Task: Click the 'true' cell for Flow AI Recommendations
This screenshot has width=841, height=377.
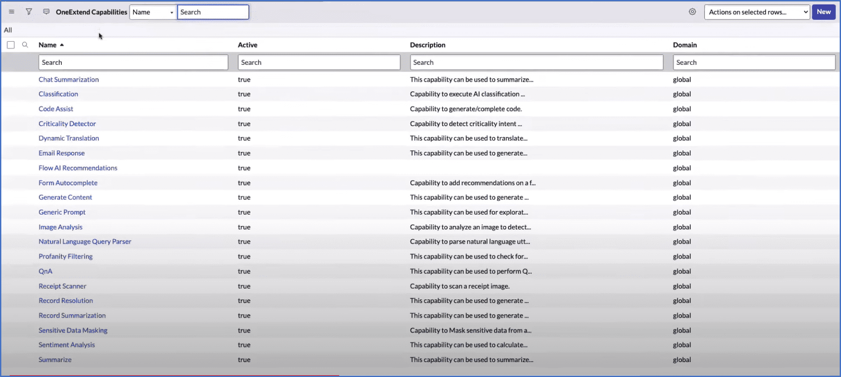Action: pos(244,168)
